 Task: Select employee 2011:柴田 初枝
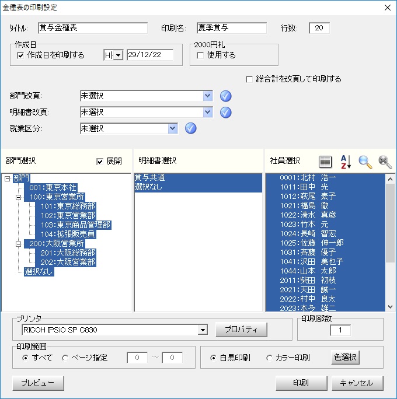coord(325,281)
